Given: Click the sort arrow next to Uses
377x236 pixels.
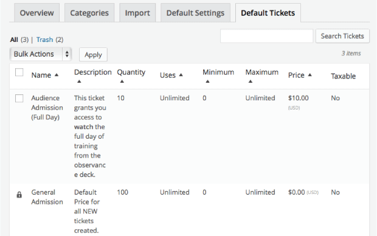Looking at the screenshot, I should click(181, 75).
